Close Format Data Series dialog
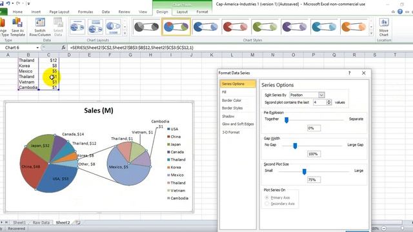Viewport: 413px width, 232px height. (364, 73)
